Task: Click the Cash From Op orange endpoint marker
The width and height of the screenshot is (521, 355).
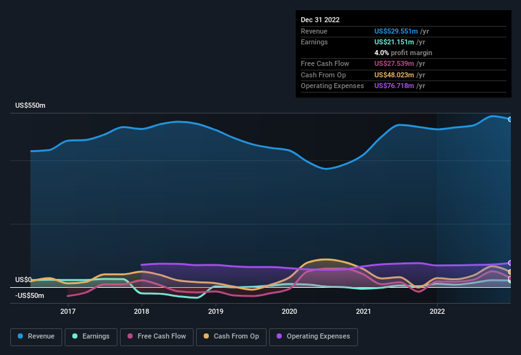Action: point(510,272)
